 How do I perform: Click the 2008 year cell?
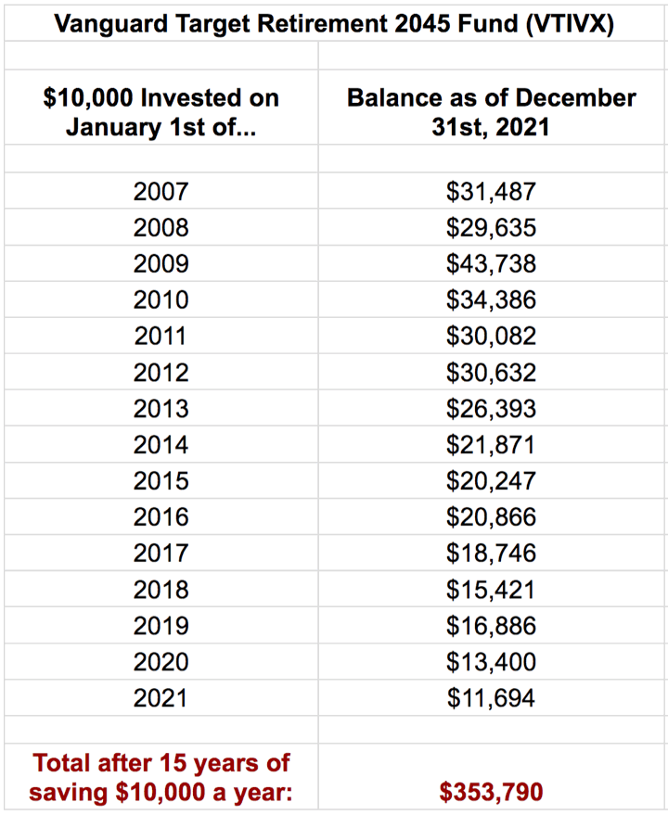[161, 228]
